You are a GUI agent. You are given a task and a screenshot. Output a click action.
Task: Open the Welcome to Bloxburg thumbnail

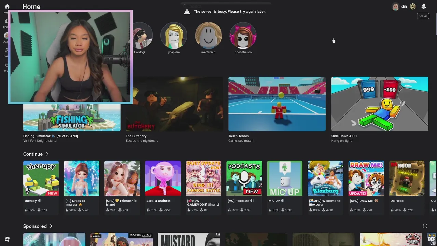click(x=325, y=178)
